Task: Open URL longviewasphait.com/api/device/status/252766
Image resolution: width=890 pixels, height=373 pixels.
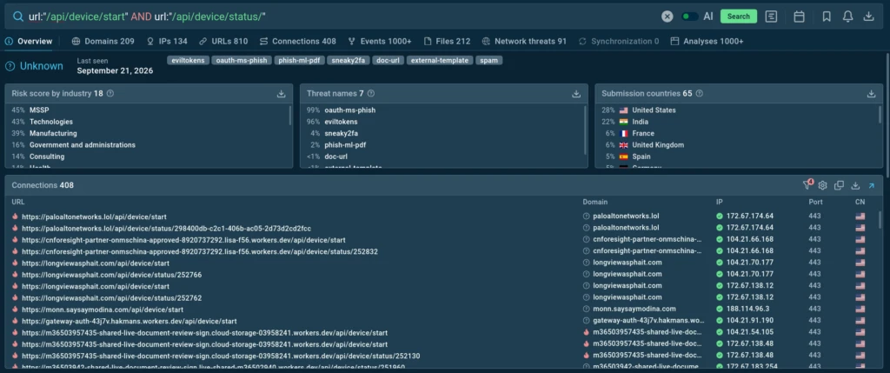Action: coord(112,275)
